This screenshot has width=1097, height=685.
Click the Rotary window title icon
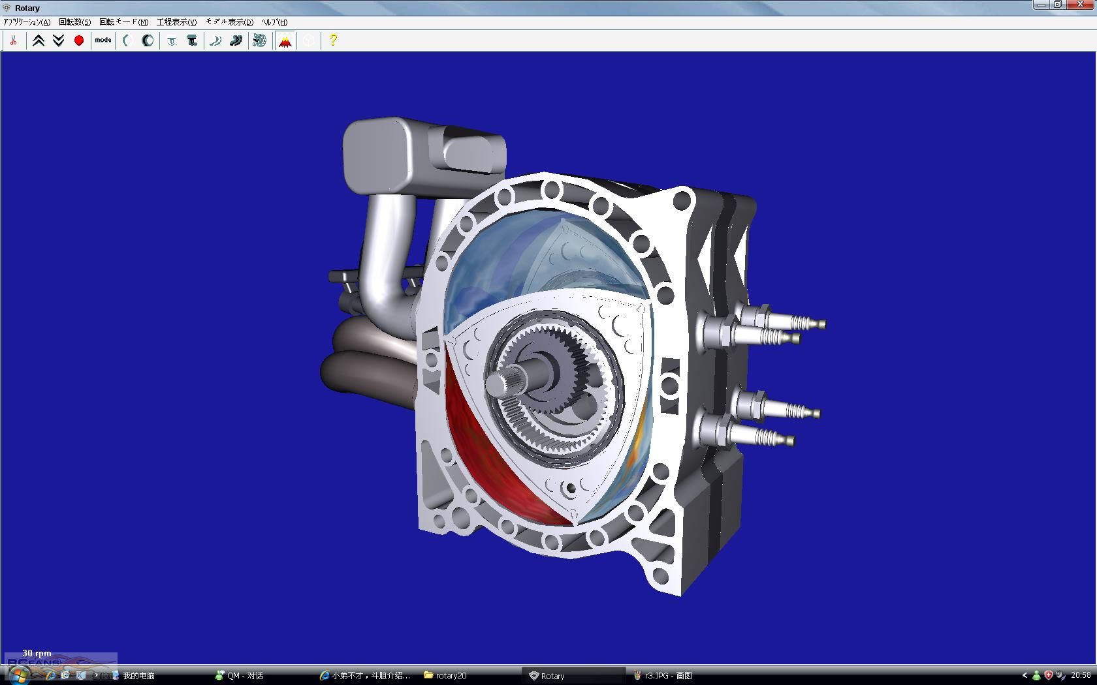click(7, 8)
